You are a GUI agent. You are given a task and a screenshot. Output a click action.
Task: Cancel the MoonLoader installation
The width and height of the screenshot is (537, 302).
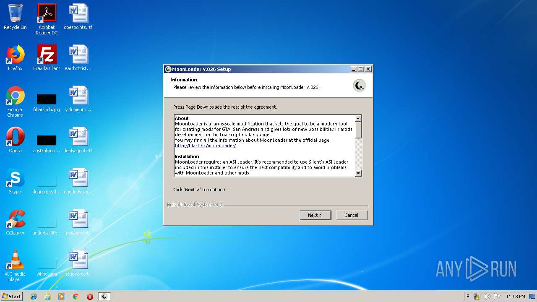coord(352,215)
